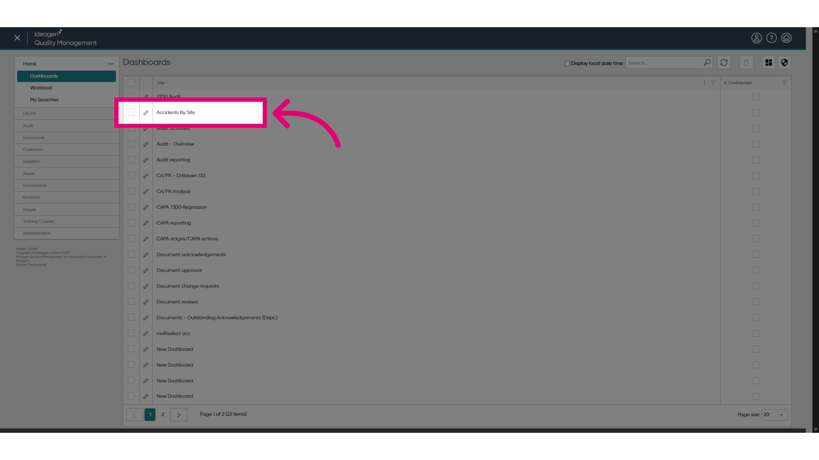Go to the home icon in header

click(786, 38)
